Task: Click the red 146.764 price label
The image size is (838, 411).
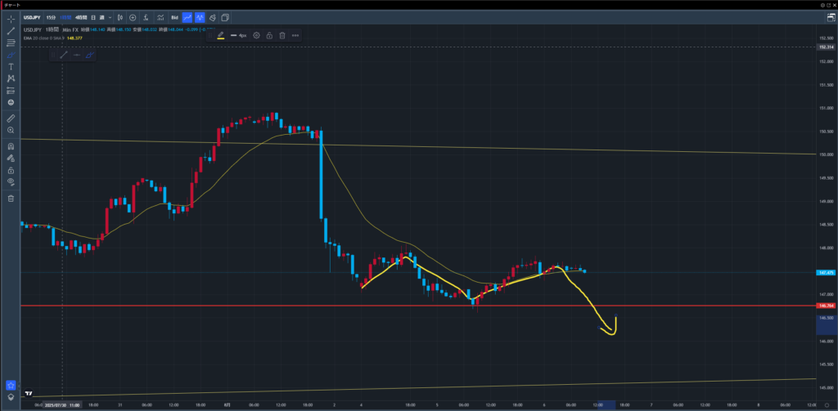Action: click(827, 306)
